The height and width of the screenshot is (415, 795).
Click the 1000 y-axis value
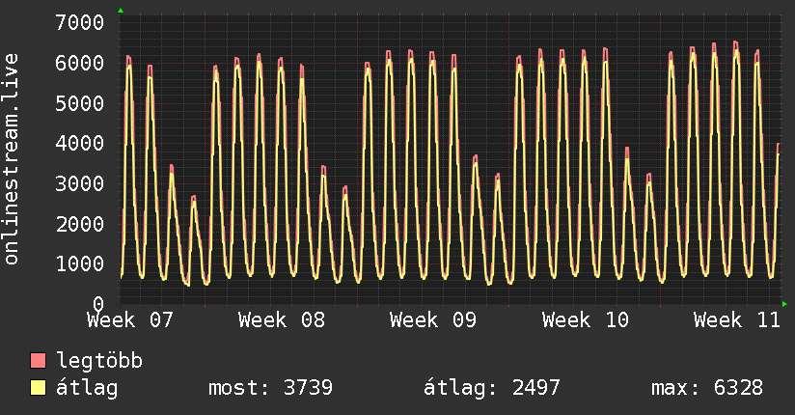[x=80, y=263]
